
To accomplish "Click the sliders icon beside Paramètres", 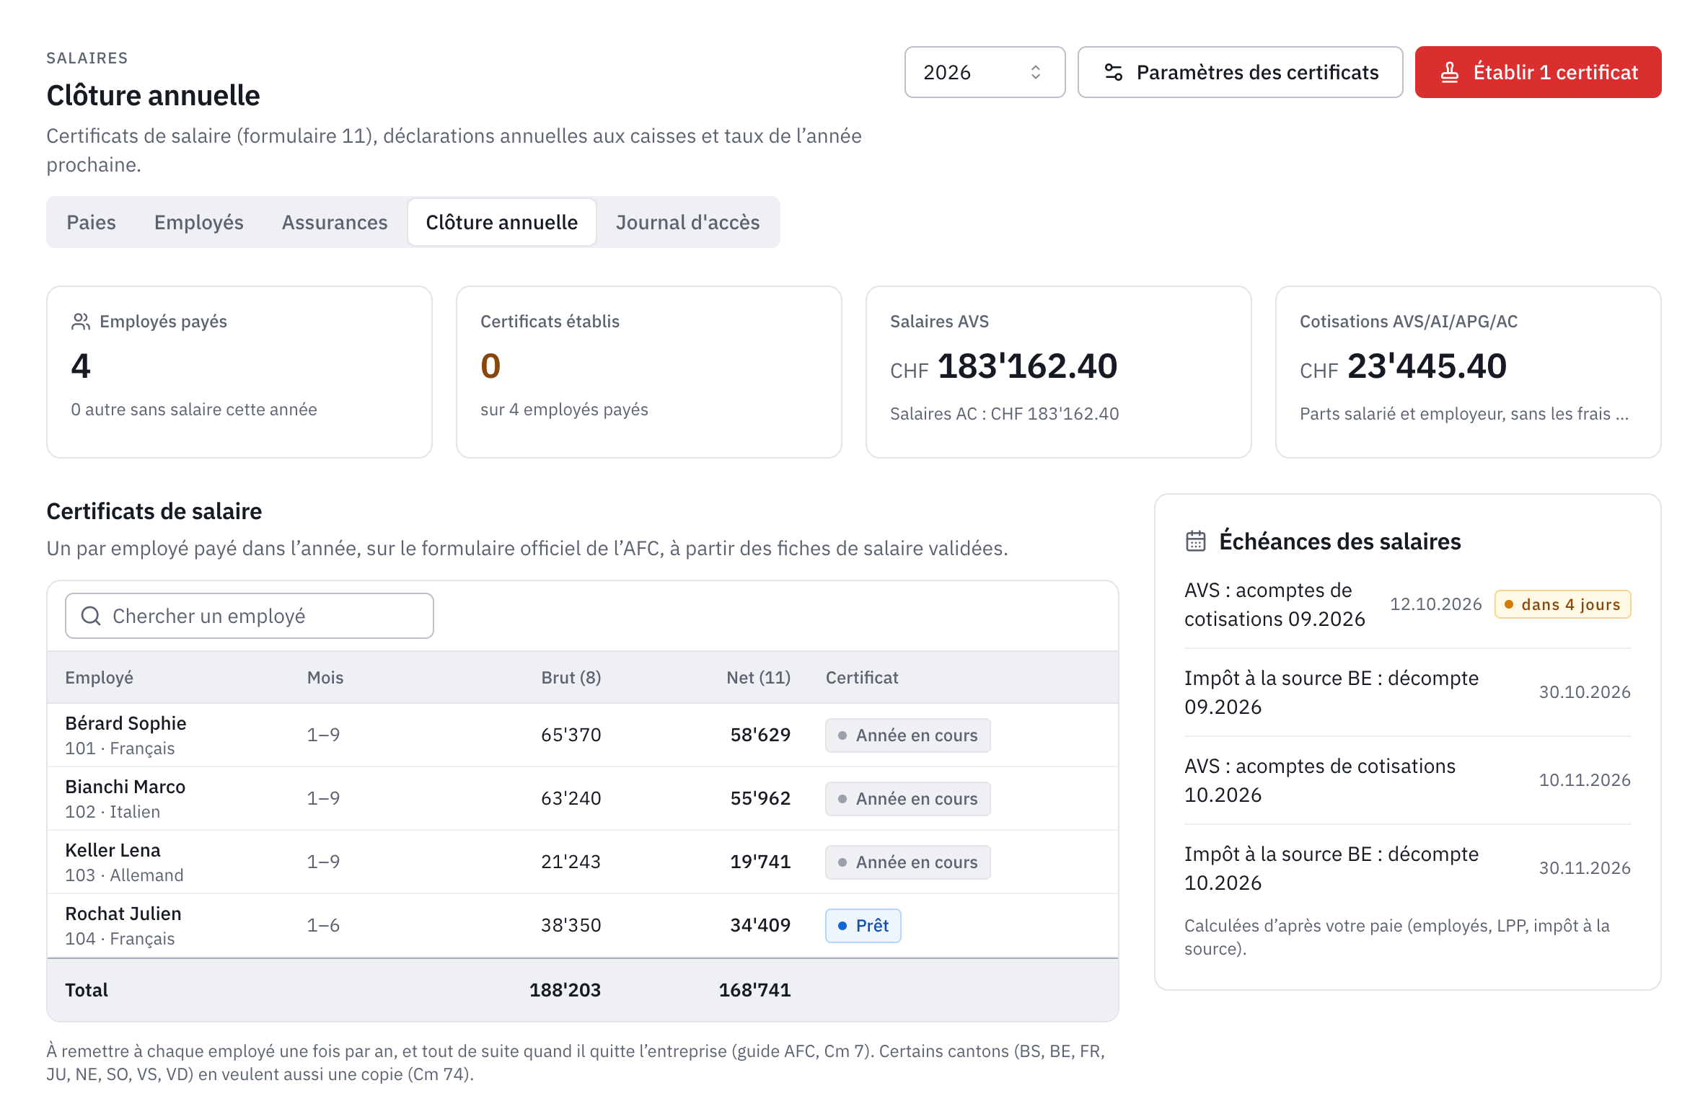I will click(1114, 72).
